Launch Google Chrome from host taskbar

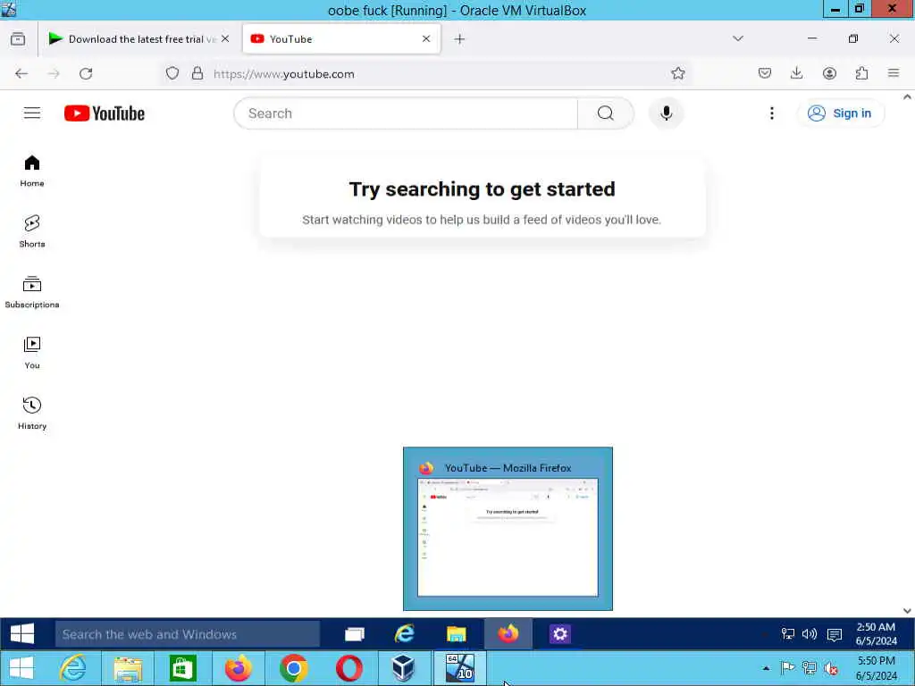coord(293,668)
